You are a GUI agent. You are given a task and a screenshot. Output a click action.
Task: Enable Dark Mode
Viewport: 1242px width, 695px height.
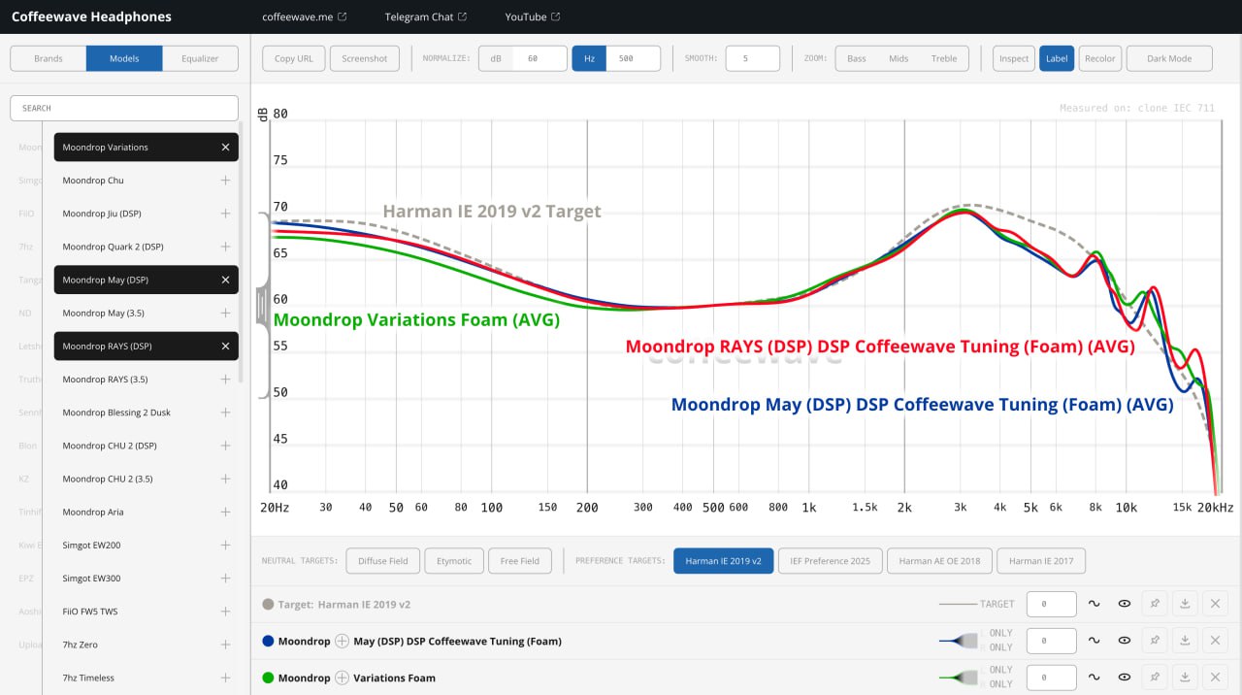click(x=1169, y=58)
